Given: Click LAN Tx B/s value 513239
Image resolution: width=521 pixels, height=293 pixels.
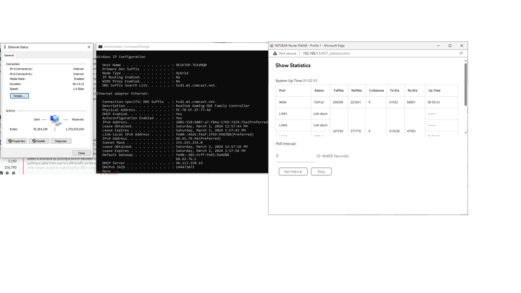Looking at the screenshot, I should [394, 131].
